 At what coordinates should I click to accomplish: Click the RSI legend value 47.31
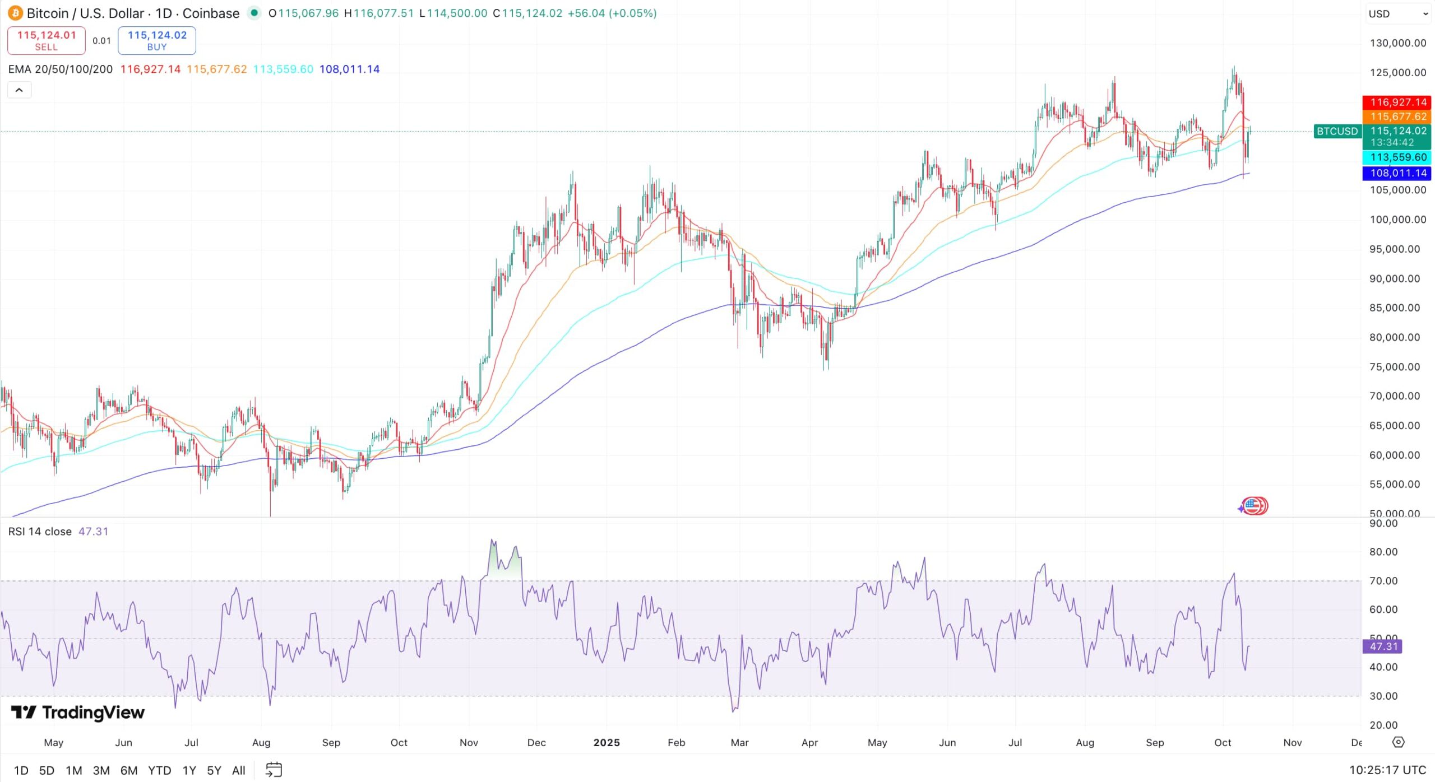(x=93, y=531)
